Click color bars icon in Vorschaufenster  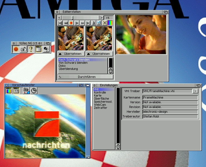(9, 90)
